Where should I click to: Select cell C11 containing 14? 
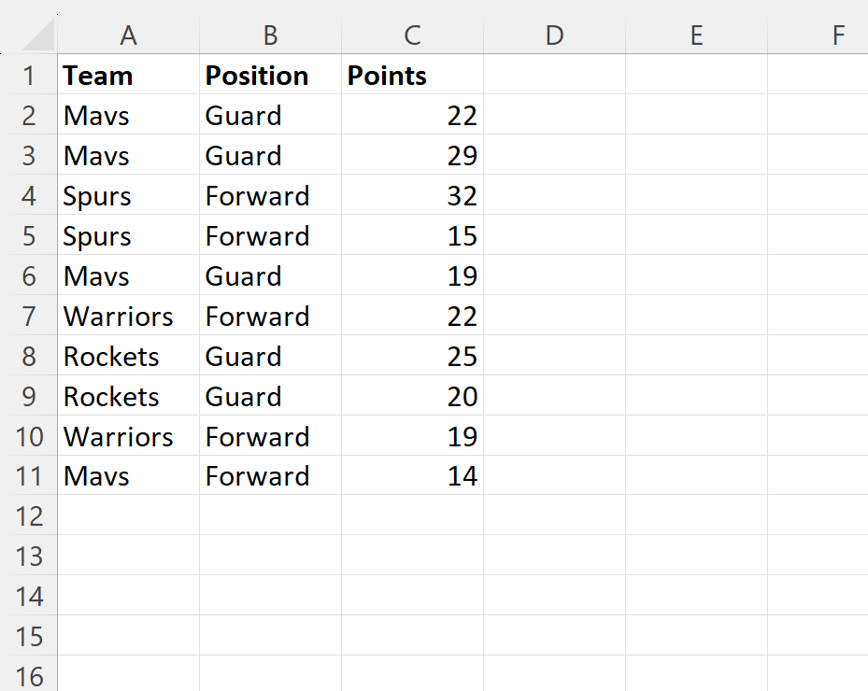pos(412,476)
